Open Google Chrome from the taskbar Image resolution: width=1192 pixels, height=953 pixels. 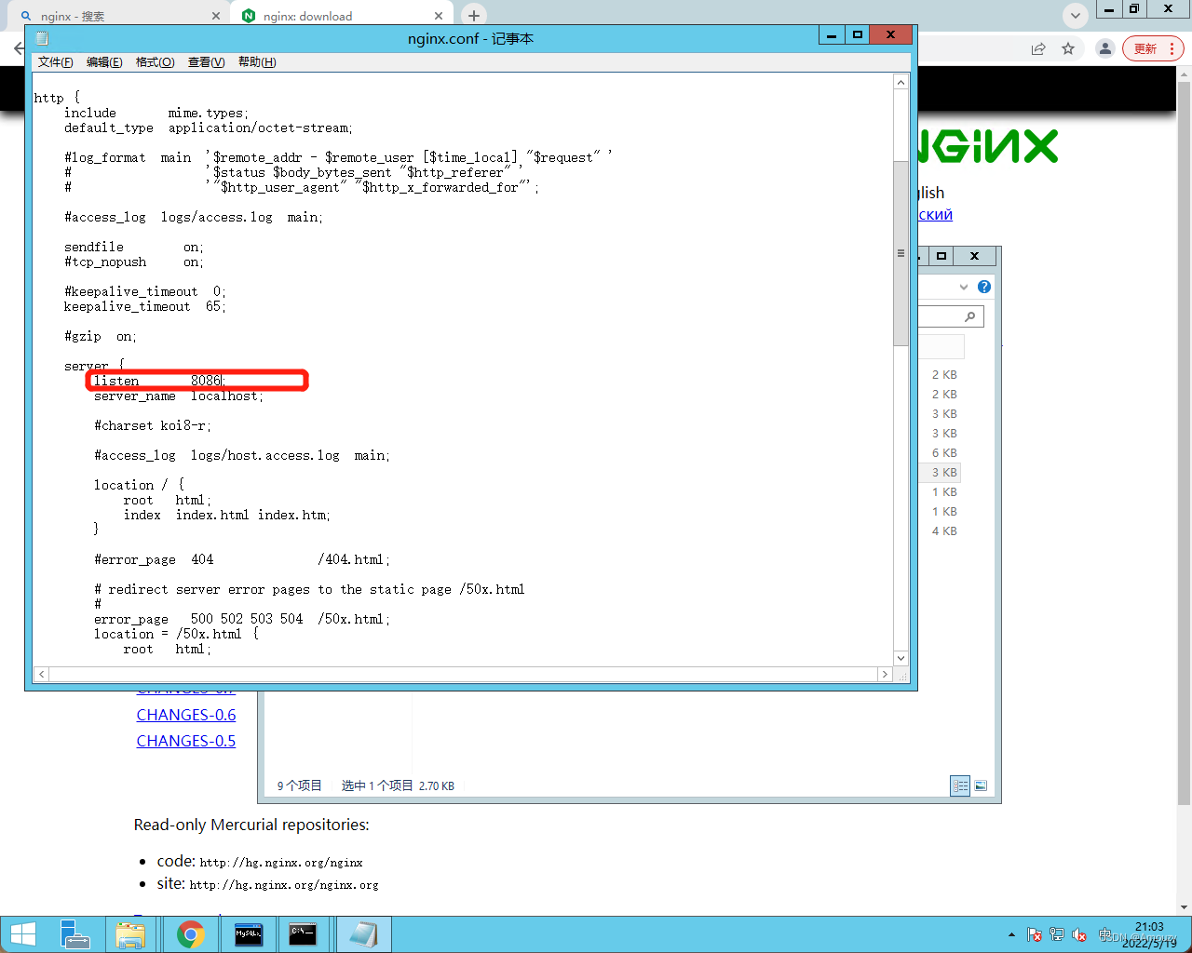coord(190,933)
